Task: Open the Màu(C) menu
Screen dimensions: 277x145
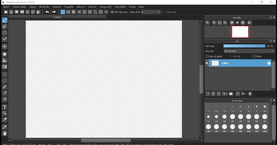Action: 81,7
